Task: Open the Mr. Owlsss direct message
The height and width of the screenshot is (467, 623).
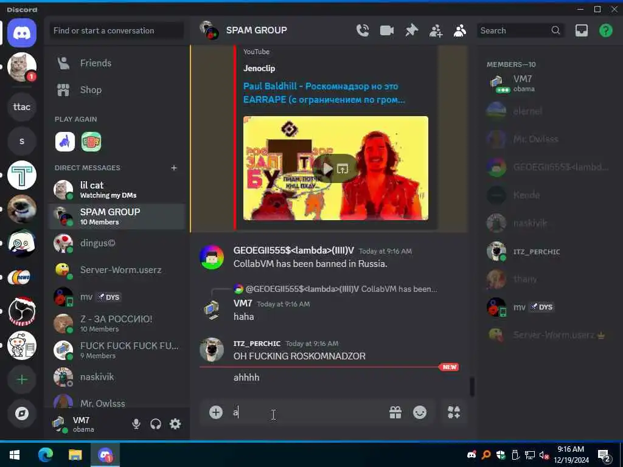Action: [116, 400]
